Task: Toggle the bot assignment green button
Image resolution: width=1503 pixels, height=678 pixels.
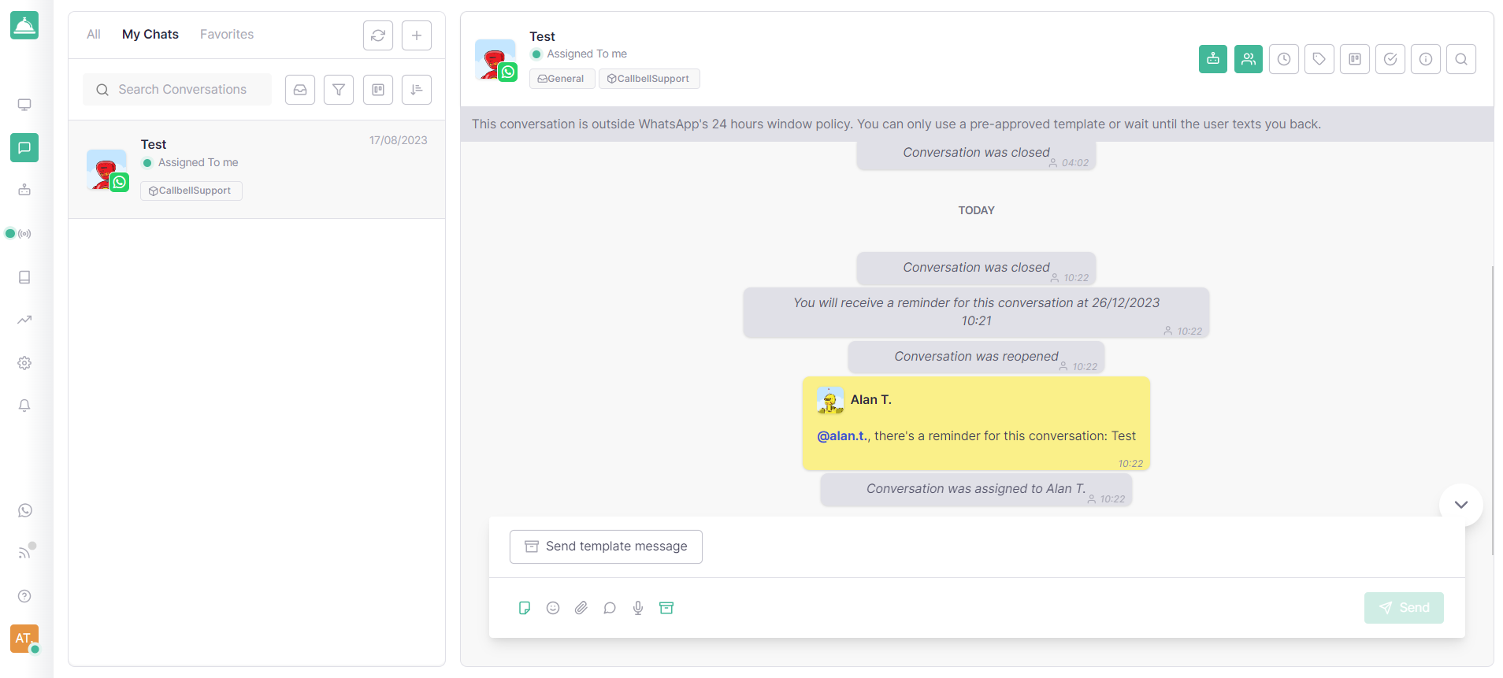Action: point(1213,59)
